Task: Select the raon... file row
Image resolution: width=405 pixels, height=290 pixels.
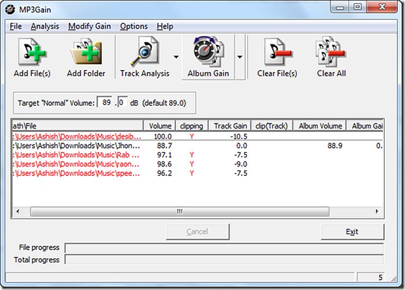Action: (198, 164)
